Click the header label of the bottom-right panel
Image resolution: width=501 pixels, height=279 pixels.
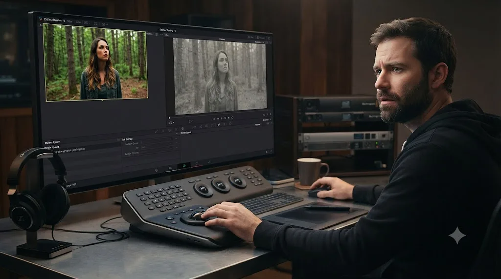click(186, 133)
